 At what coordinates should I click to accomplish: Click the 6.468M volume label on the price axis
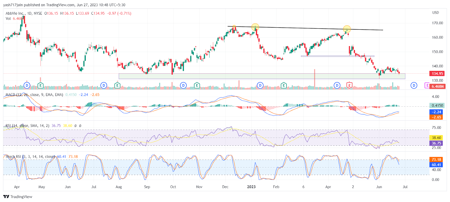[437, 86]
